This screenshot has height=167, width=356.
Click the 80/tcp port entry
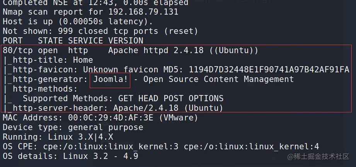tap(18, 50)
